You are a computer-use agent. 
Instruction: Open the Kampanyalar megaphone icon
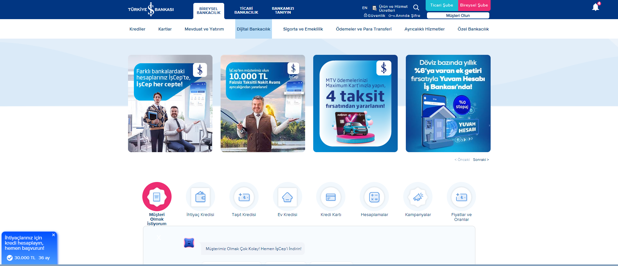[x=418, y=197]
